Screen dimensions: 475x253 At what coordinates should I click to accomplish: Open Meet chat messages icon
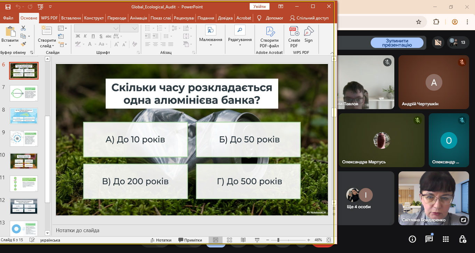pos(429,239)
